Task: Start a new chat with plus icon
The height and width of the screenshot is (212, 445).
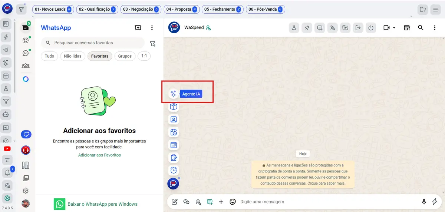Action: [x=138, y=28]
